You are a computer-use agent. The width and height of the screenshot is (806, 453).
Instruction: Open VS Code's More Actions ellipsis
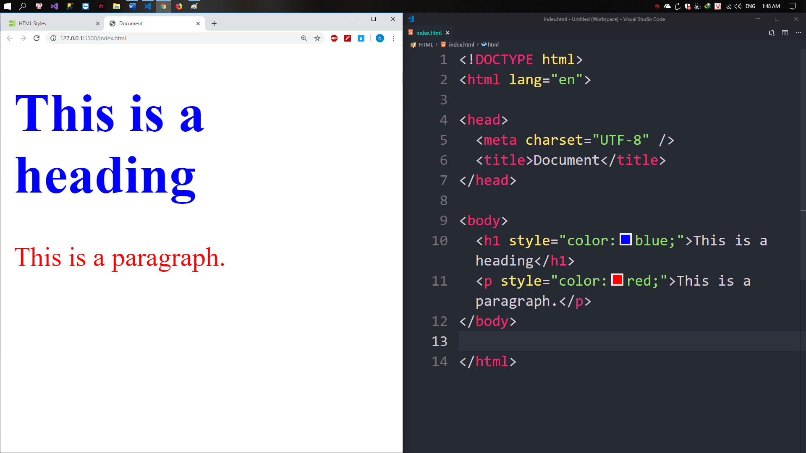tap(798, 33)
